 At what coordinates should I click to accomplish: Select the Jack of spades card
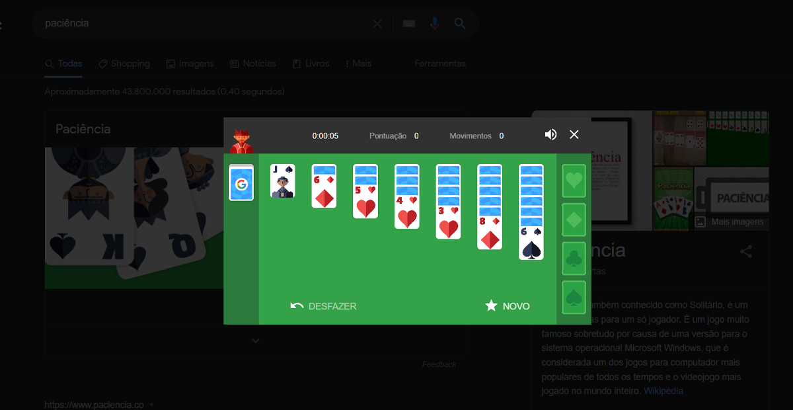(x=283, y=181)
